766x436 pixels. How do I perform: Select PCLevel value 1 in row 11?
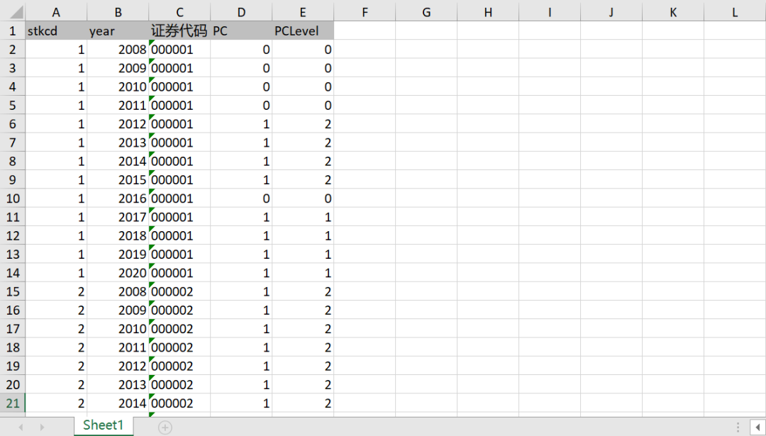pos(303,217)
